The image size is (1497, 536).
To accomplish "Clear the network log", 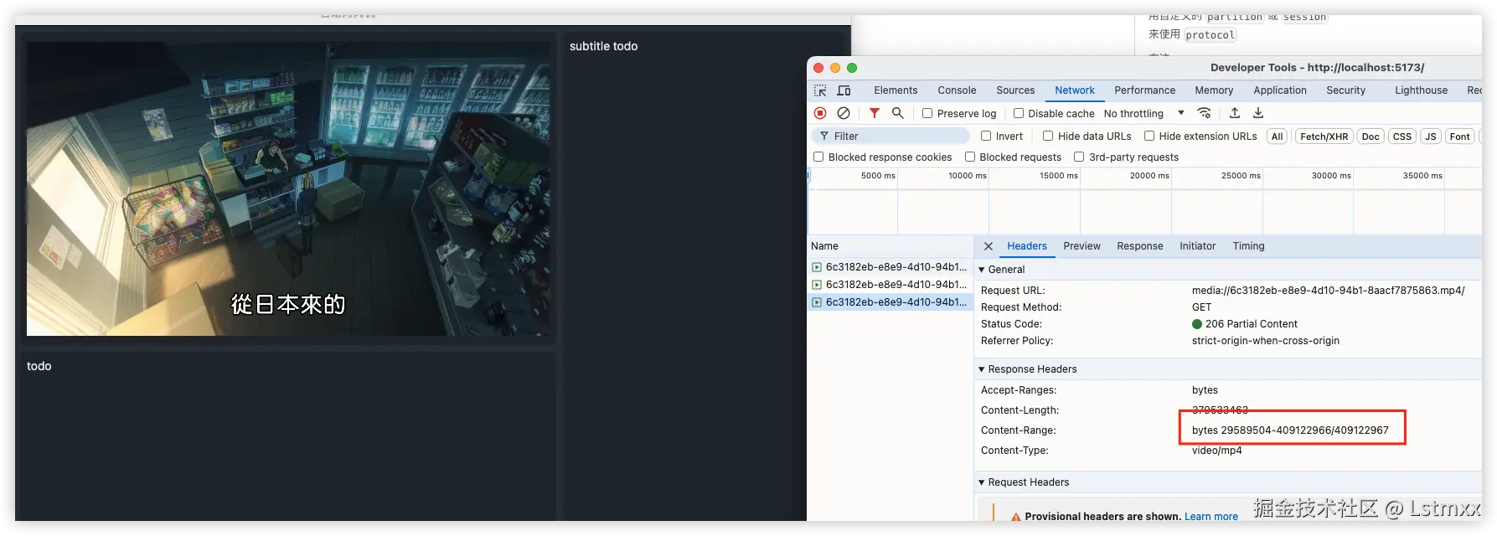I will pos(844,113).
